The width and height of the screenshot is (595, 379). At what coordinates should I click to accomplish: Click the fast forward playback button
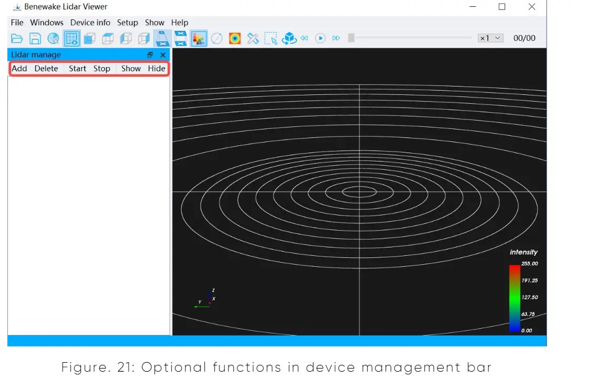336,38
